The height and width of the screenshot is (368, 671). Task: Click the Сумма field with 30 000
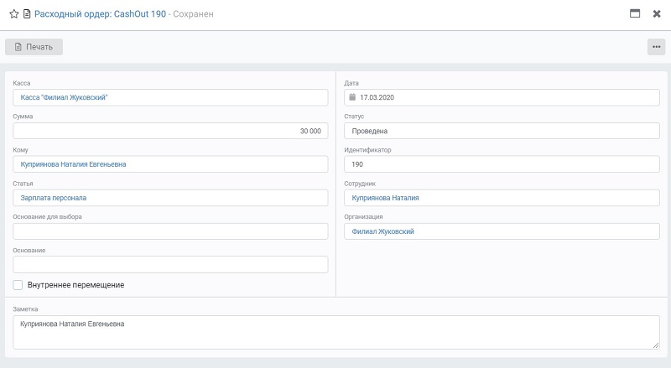click(x=170, y=131)
